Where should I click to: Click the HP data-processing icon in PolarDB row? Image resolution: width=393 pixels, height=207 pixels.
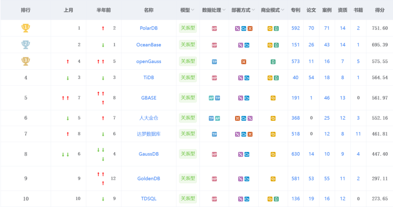[214, 28]
